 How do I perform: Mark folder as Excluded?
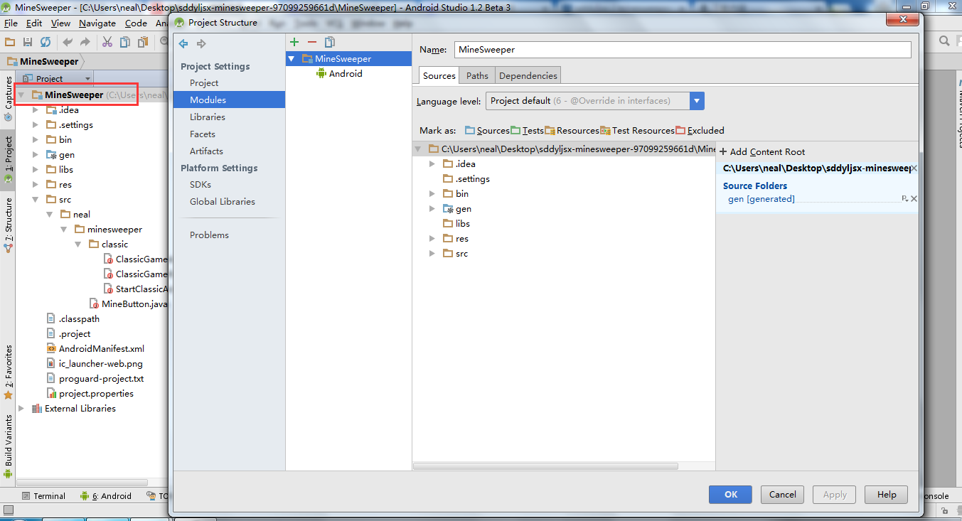pos(700,131)
